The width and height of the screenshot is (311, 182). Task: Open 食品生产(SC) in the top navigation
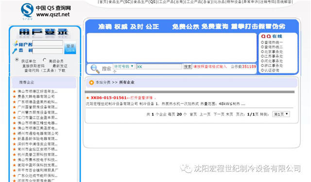[x=120, y=1]
